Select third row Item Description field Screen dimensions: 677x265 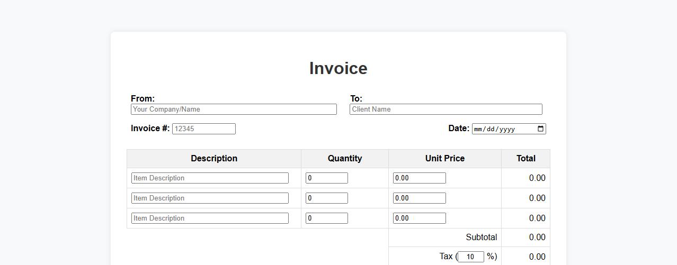[x=210, y=218]
